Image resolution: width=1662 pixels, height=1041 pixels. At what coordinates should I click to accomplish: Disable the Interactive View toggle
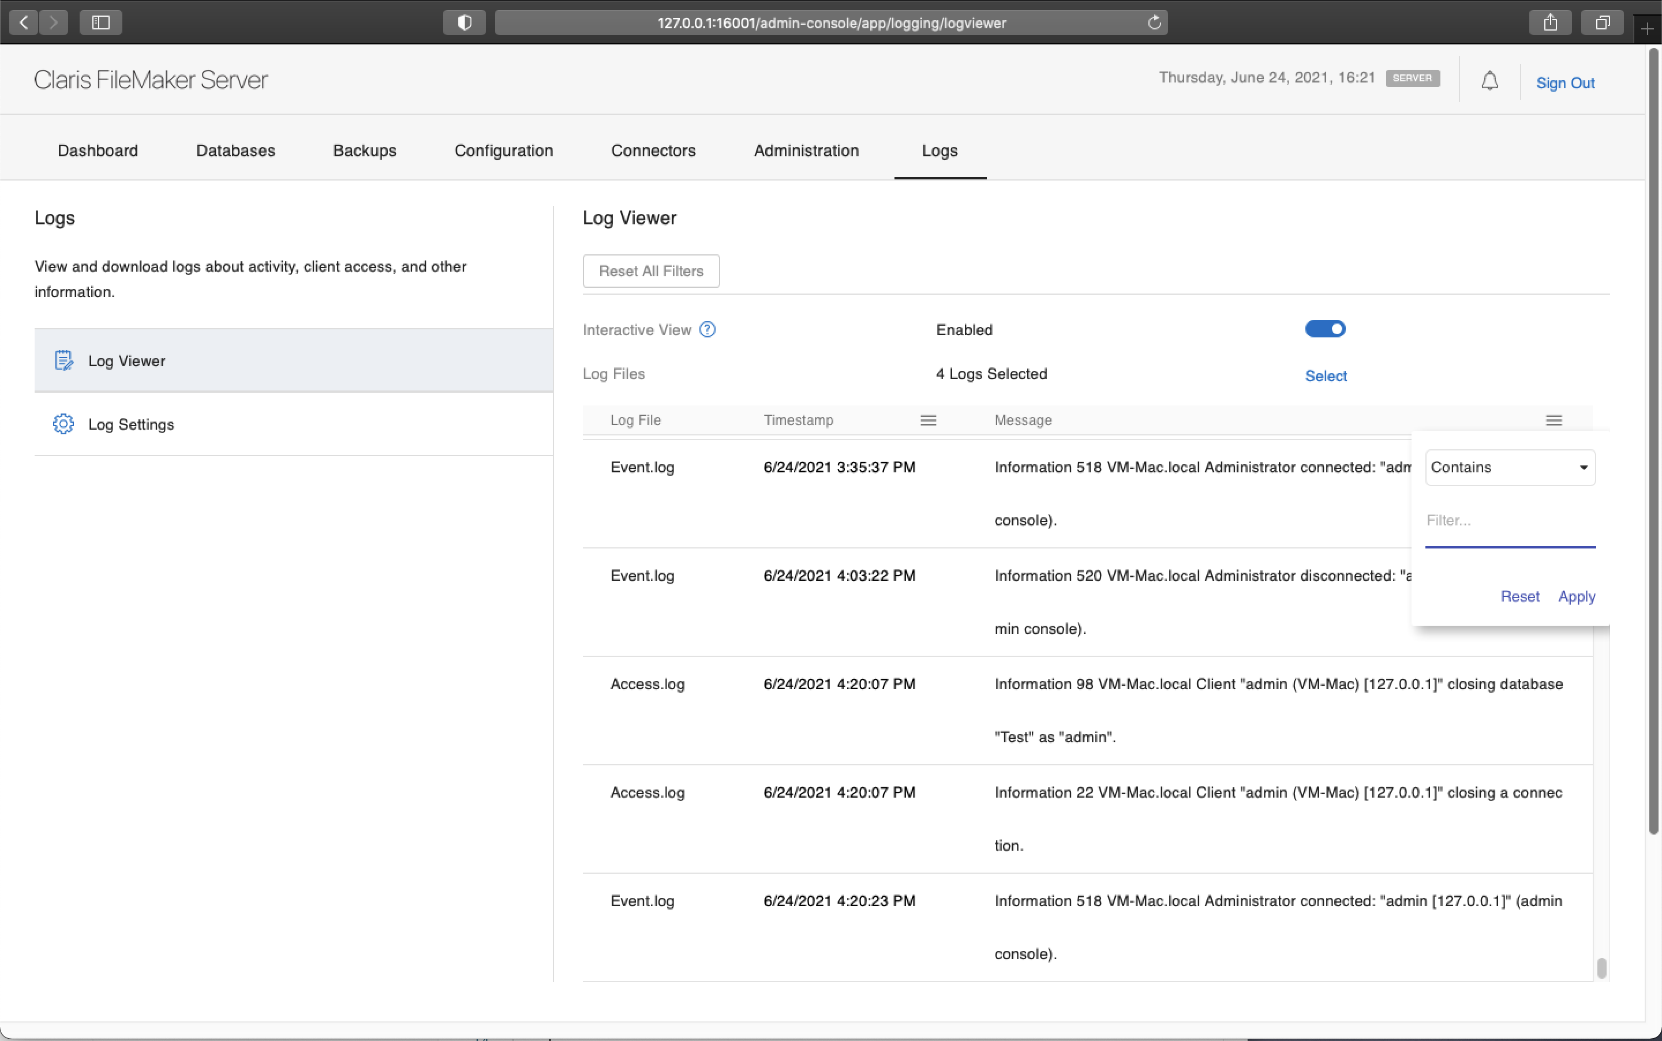pyautogui.click(x=1324, y=329)
